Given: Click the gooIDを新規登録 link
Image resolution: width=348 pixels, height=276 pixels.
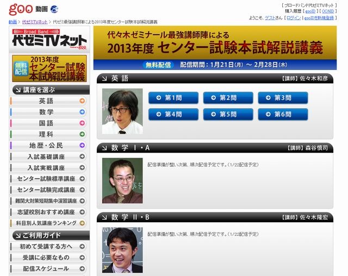Looking at the screenshot, I should 319,18.
